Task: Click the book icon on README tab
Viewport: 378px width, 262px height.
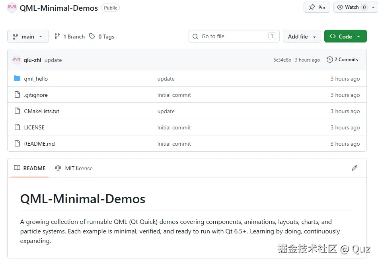Action: click(x=17, y=168)
